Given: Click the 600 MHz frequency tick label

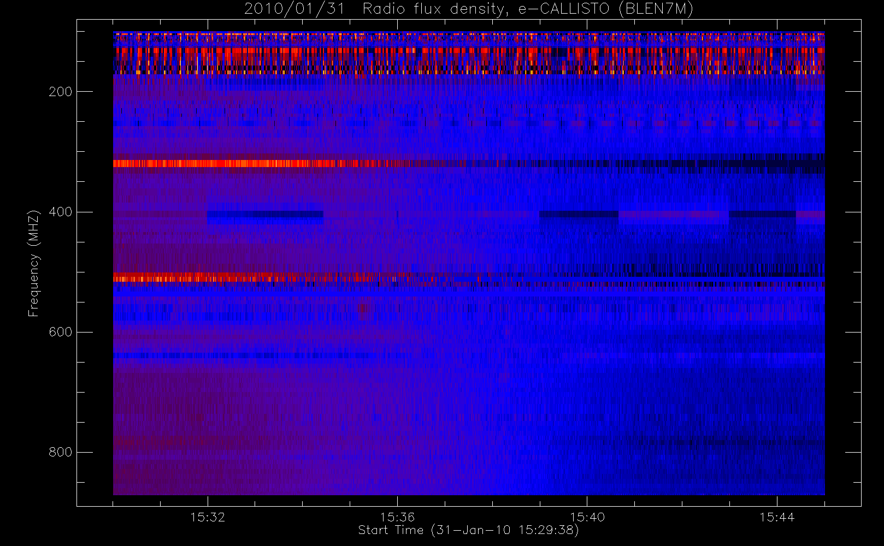Looking at the screenshot, I should pyautogui.click(x=61, y=332).
